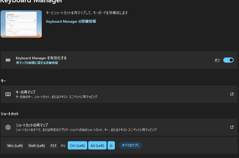
Task: Click the すべてのアプリ badge
Action: [x=130, y=145]
